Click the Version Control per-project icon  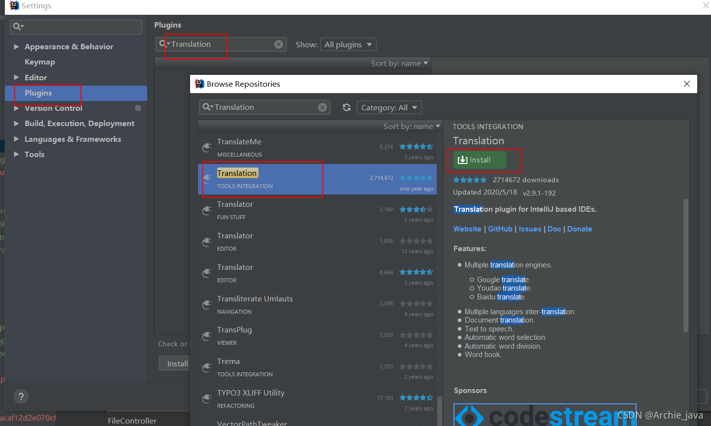[138, 108]
